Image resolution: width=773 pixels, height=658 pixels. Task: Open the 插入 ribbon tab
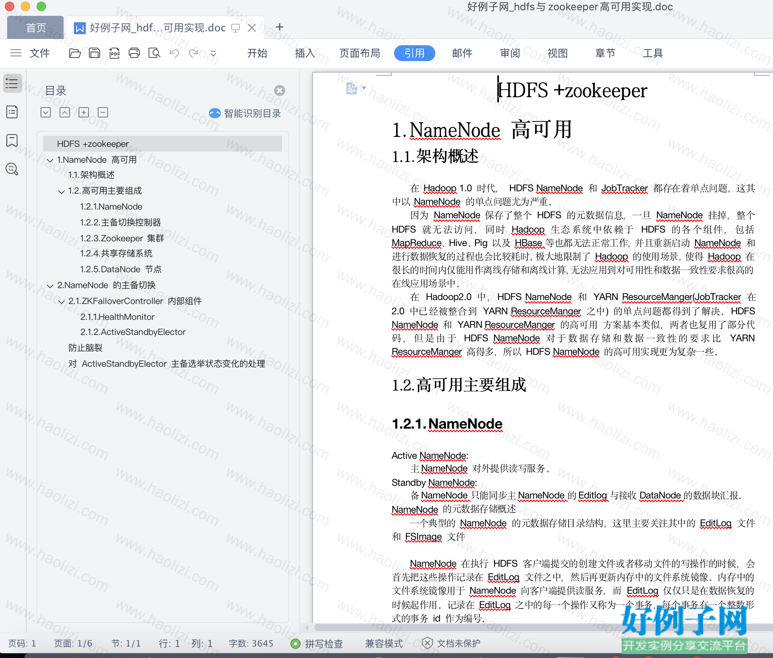[305, 53]
